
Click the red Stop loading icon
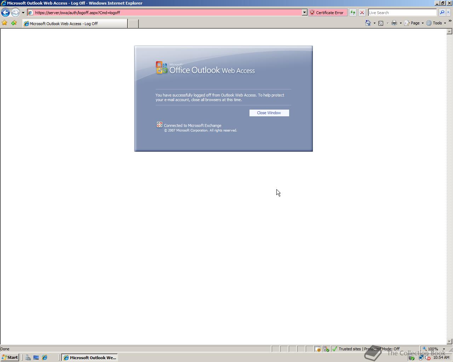(362, 12)
